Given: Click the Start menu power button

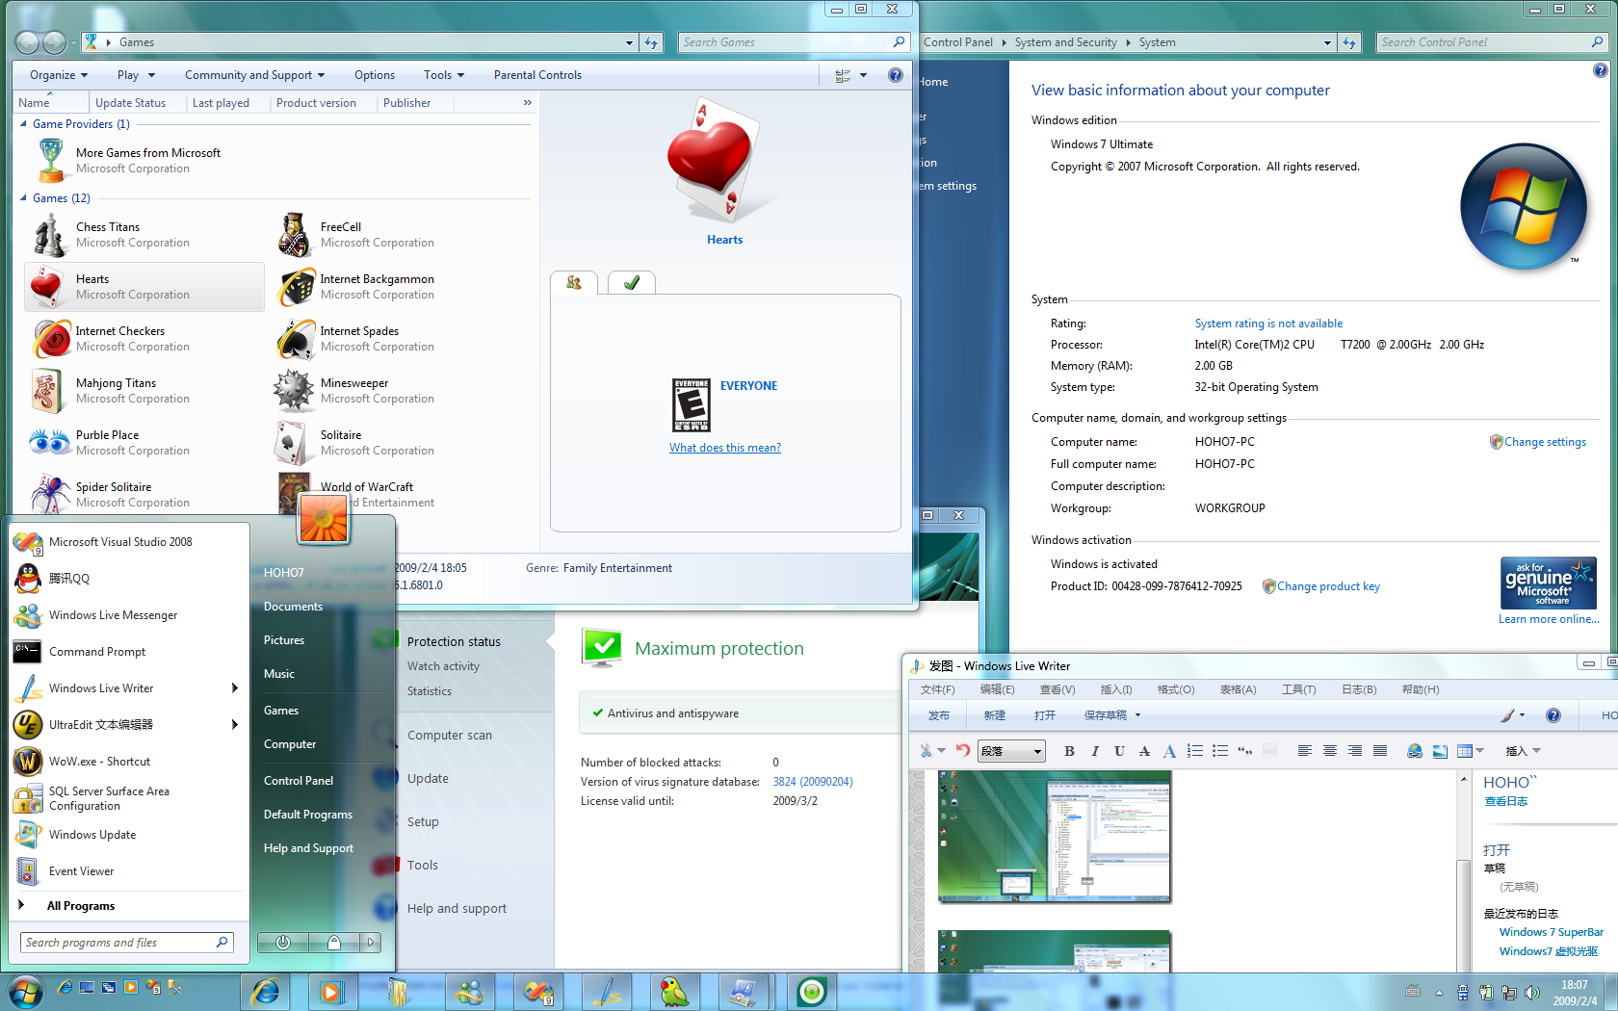Looking at the screenshot, I should (x=283, y=943).
